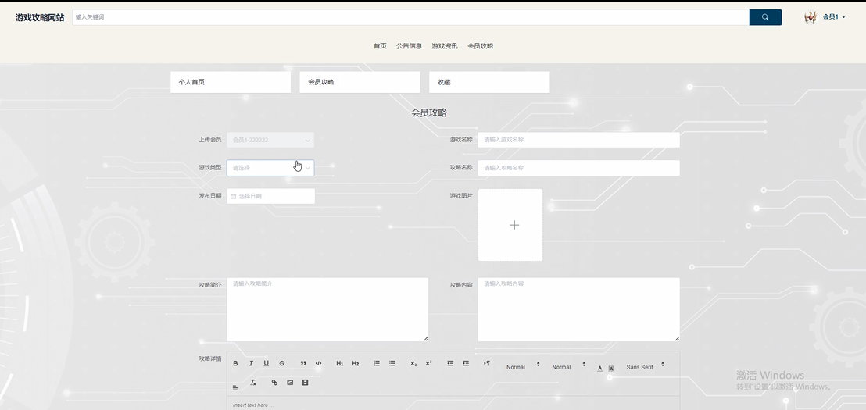Click the 会员1 avatar picture
The image size is (866, 410).
point(811,17)
